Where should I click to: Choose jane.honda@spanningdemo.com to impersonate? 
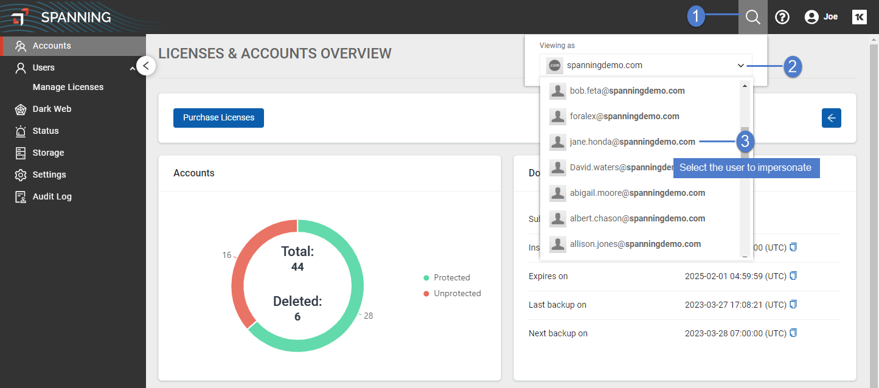(x=639, y=142)
